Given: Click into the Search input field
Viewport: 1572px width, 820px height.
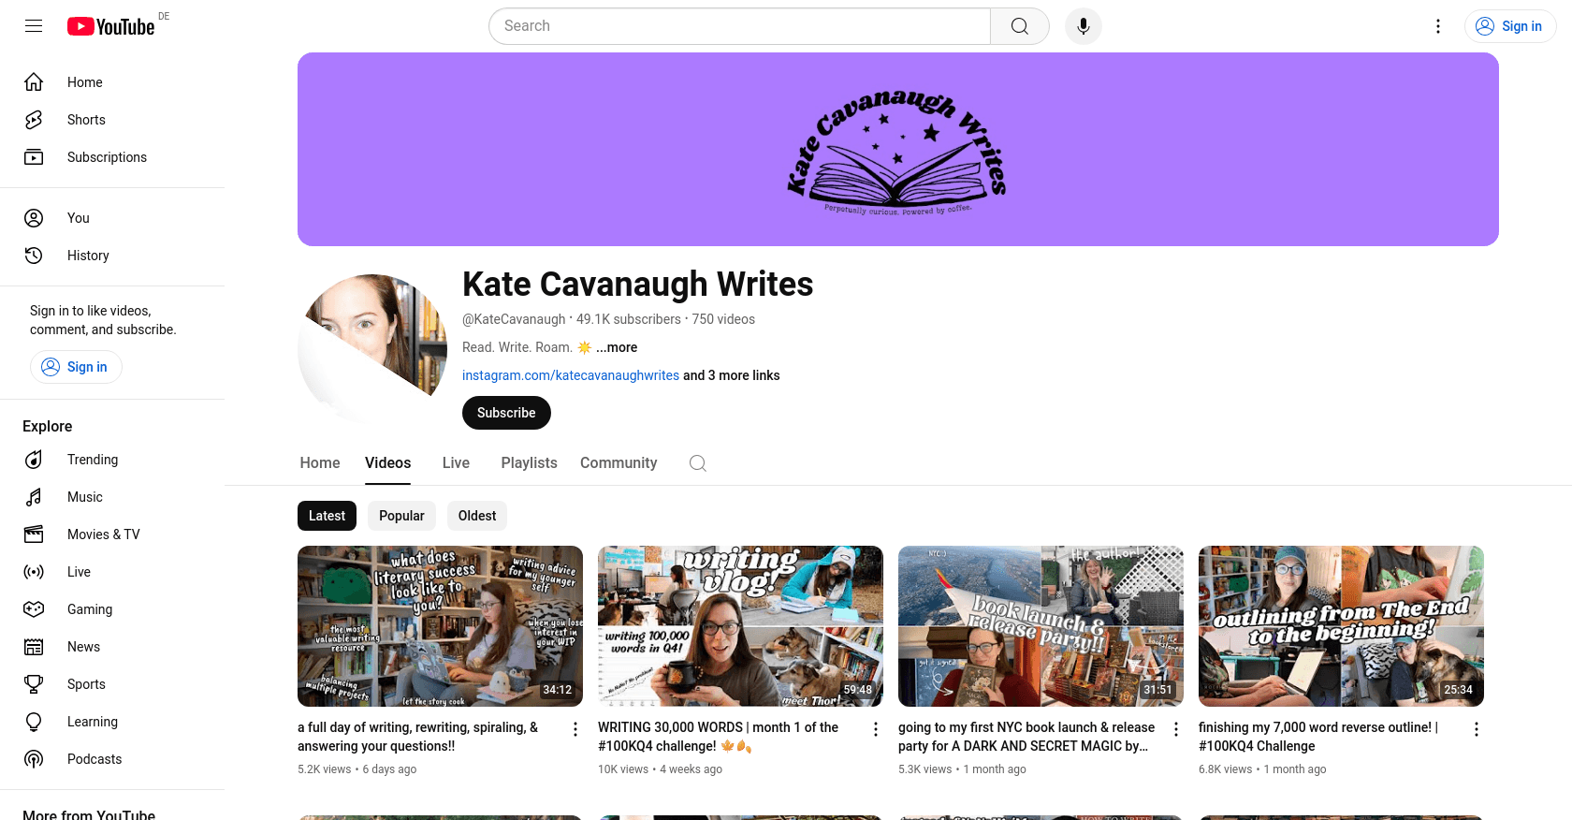Looking at the screenshot, I should 739,26.
